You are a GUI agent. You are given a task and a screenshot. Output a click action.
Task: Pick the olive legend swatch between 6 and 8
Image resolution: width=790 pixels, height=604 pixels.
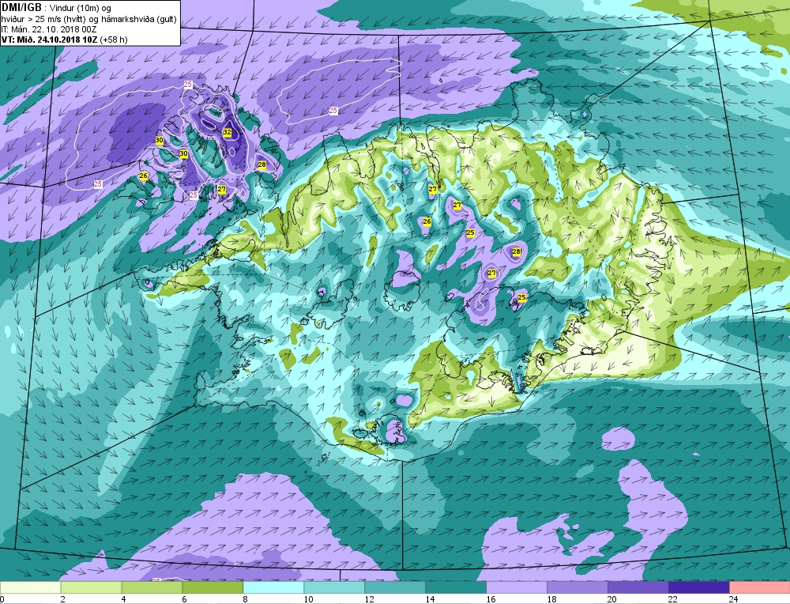213,587
